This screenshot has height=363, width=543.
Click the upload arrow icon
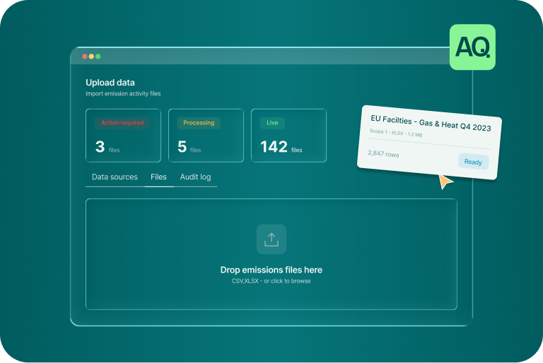click(x=271, y=239)
